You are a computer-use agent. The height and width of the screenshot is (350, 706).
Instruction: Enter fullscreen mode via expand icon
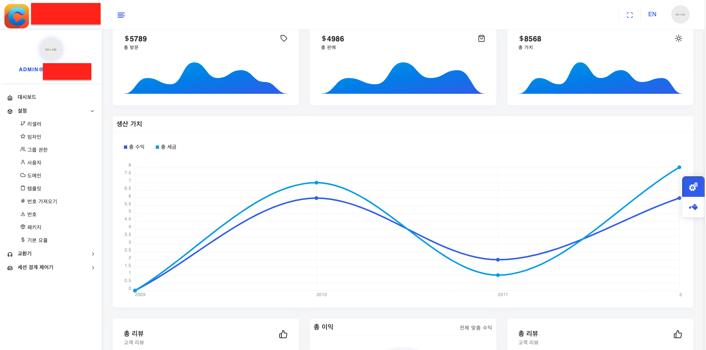tap(629, 15)
